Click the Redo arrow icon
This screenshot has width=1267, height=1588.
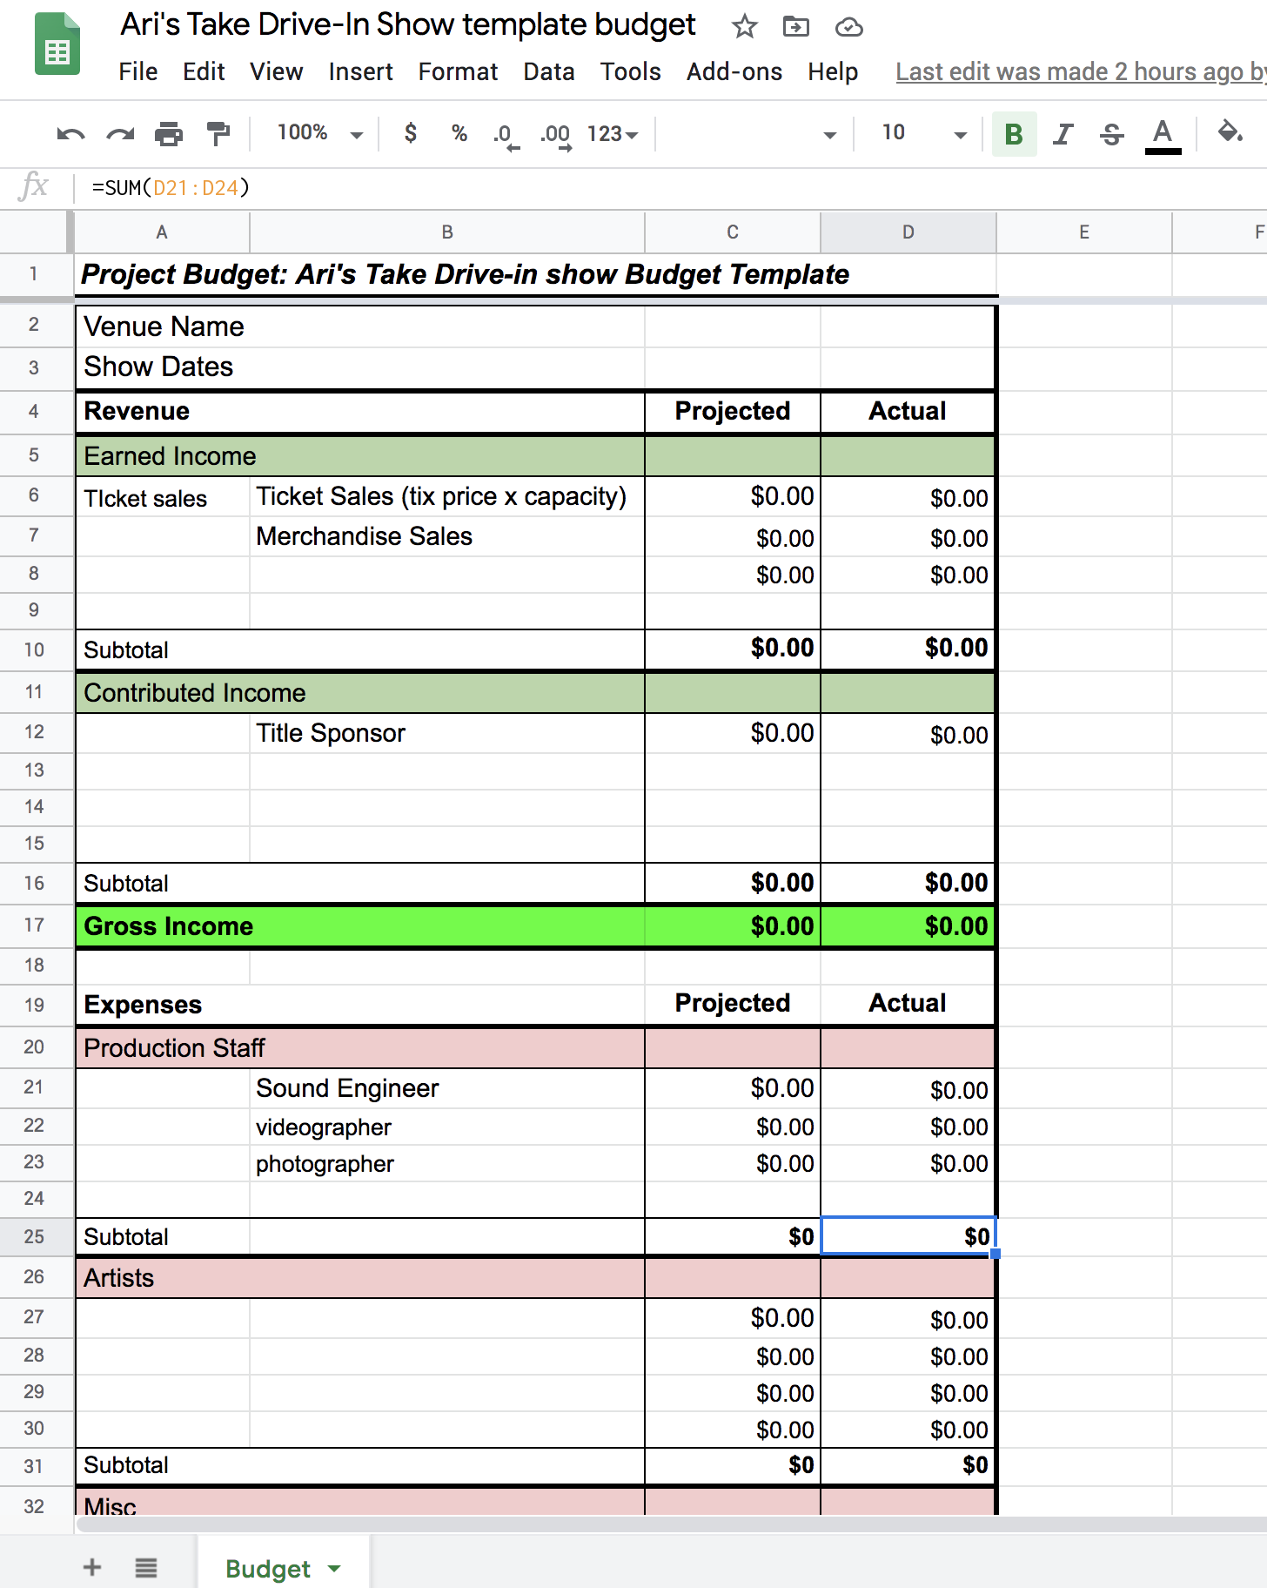click(120, 134)
